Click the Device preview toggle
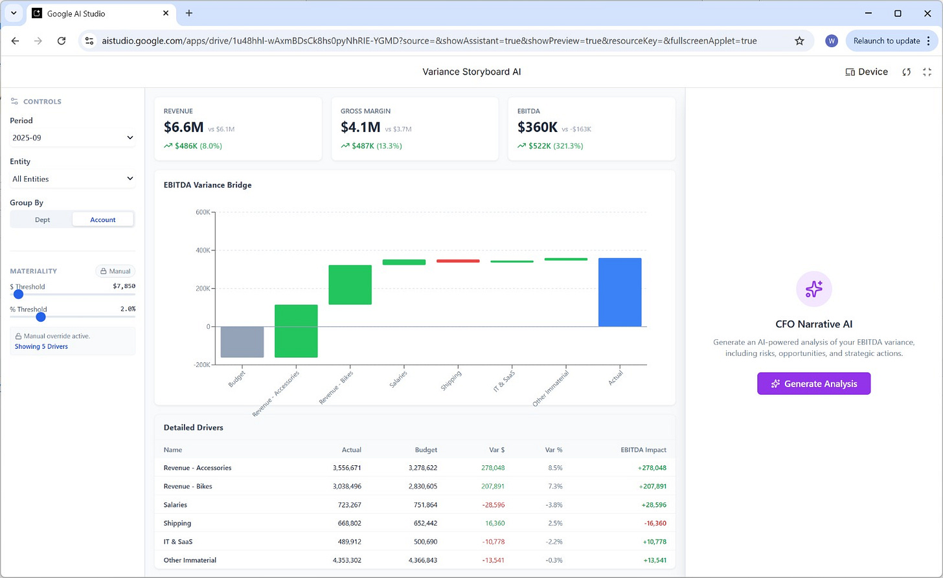Image resolution: width=943 pixels, height=578 pixels. (x=867, y=72)
